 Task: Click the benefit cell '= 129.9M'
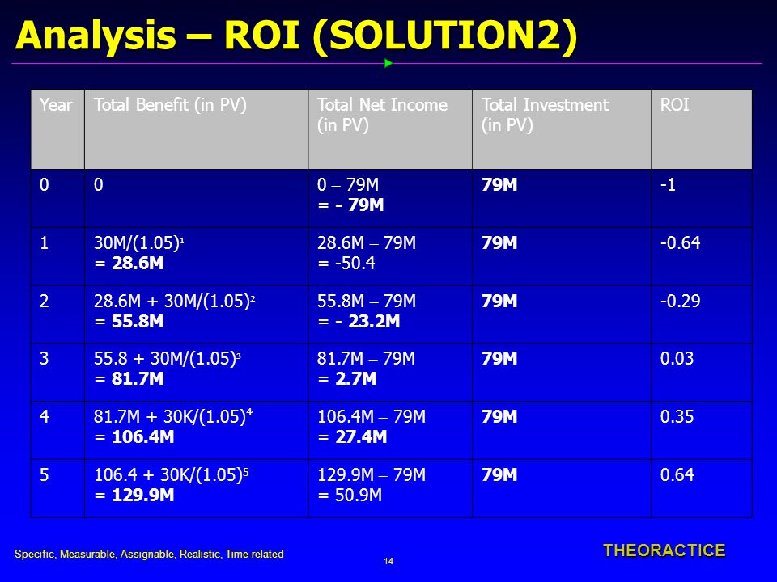196,488
